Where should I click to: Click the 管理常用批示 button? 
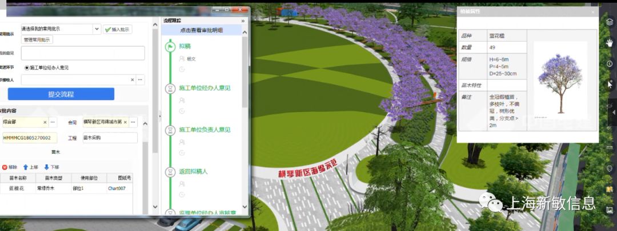pos(37,40)
